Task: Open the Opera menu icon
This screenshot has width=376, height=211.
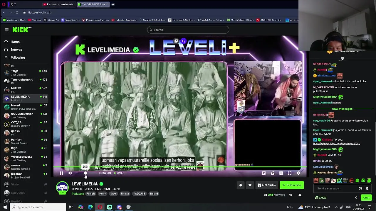Action: point(4,4)
